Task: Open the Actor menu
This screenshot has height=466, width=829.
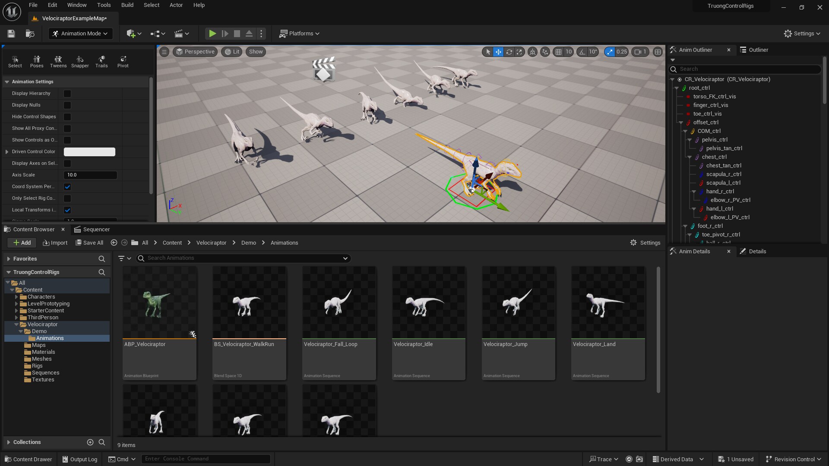Action: [176, 5]
